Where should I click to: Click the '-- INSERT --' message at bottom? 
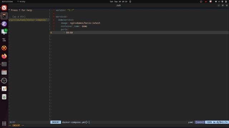[16, 126]
